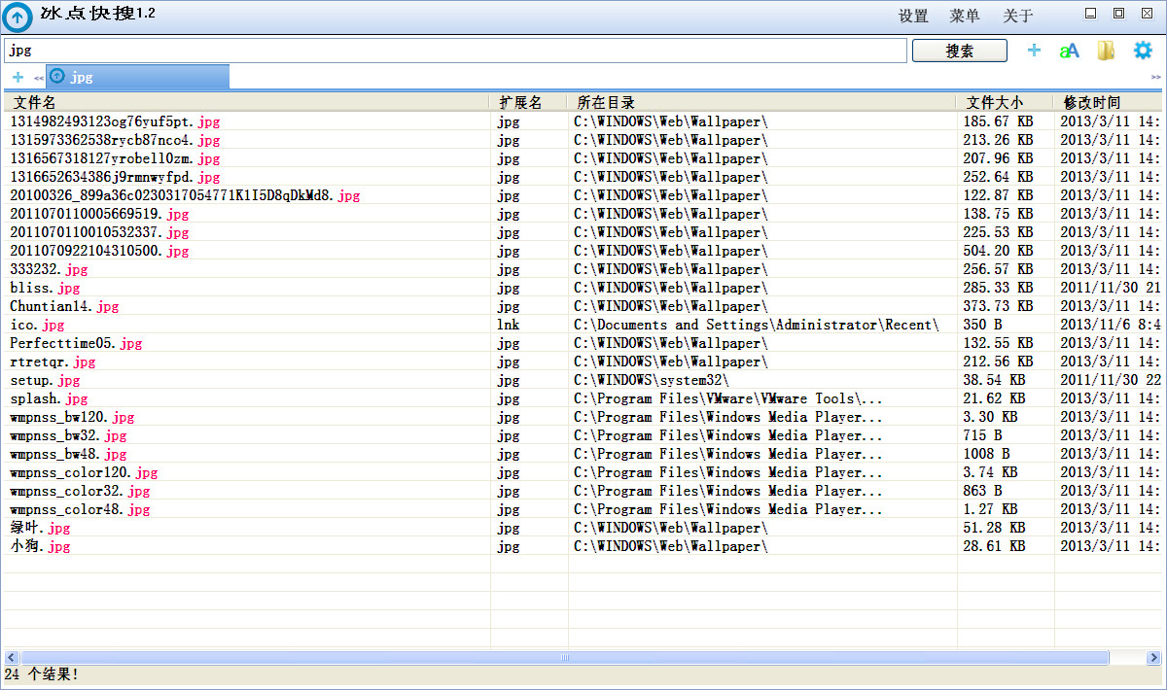Select file wmpnss_color48.jpg
Screen dimensions: 1167x690
80,509
